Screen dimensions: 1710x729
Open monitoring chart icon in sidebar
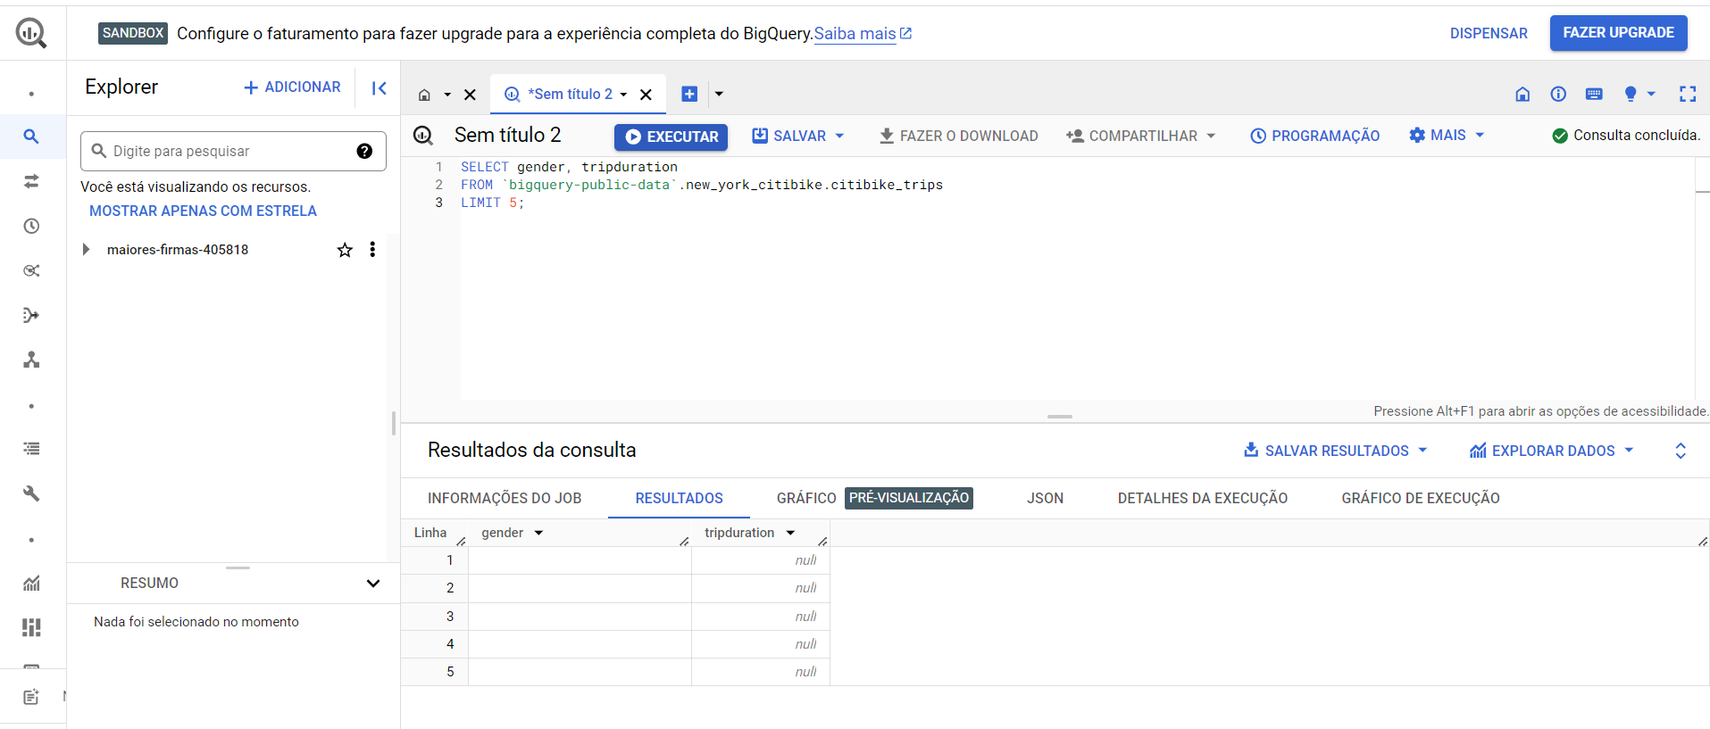pyautogui.click(x=31, y=583)
